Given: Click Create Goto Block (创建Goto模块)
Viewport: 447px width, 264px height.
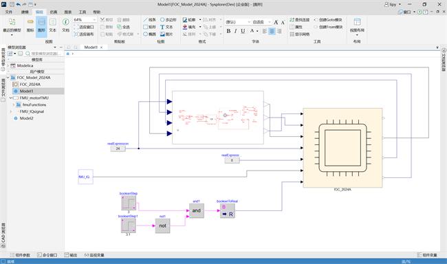Looking at the screenshot, I should coord(328,20).
